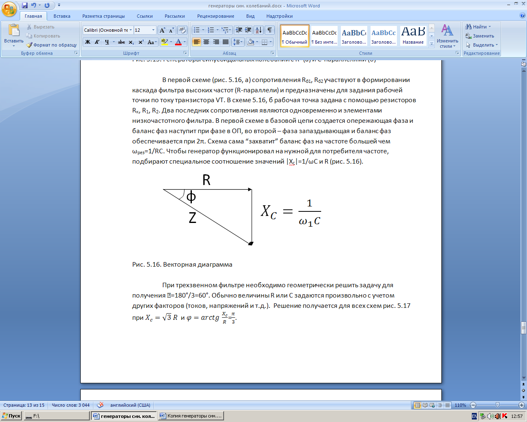Align text left

tap(197, 42)
